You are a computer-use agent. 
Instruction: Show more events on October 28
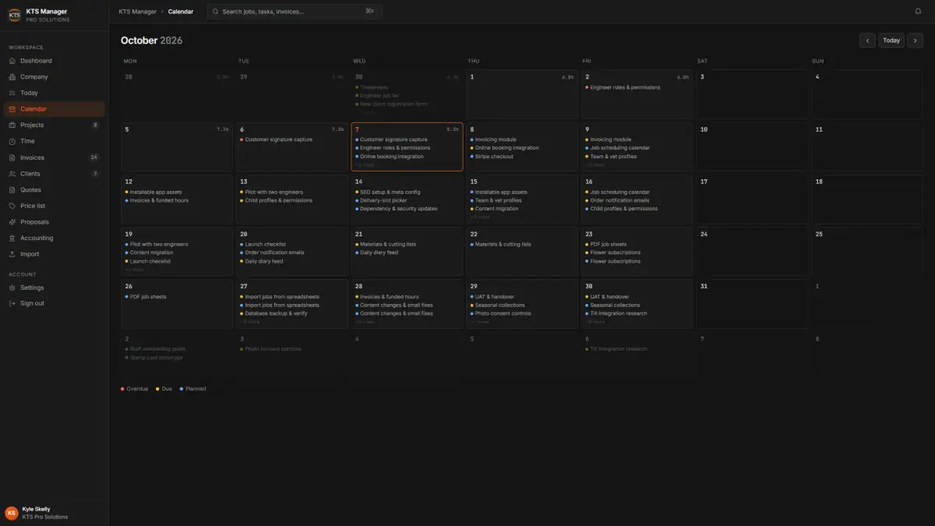pos(365,322)
